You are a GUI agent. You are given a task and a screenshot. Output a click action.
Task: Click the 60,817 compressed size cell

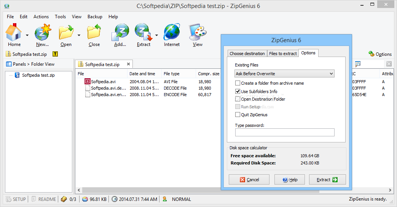tap(204, 95)
